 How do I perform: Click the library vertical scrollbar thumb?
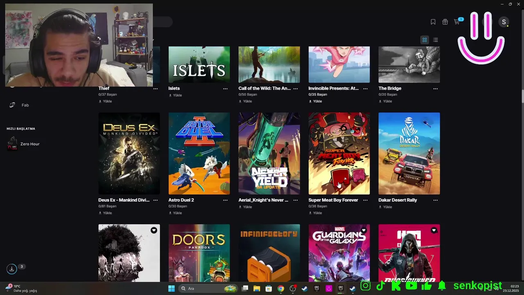(x=522, y=96)
